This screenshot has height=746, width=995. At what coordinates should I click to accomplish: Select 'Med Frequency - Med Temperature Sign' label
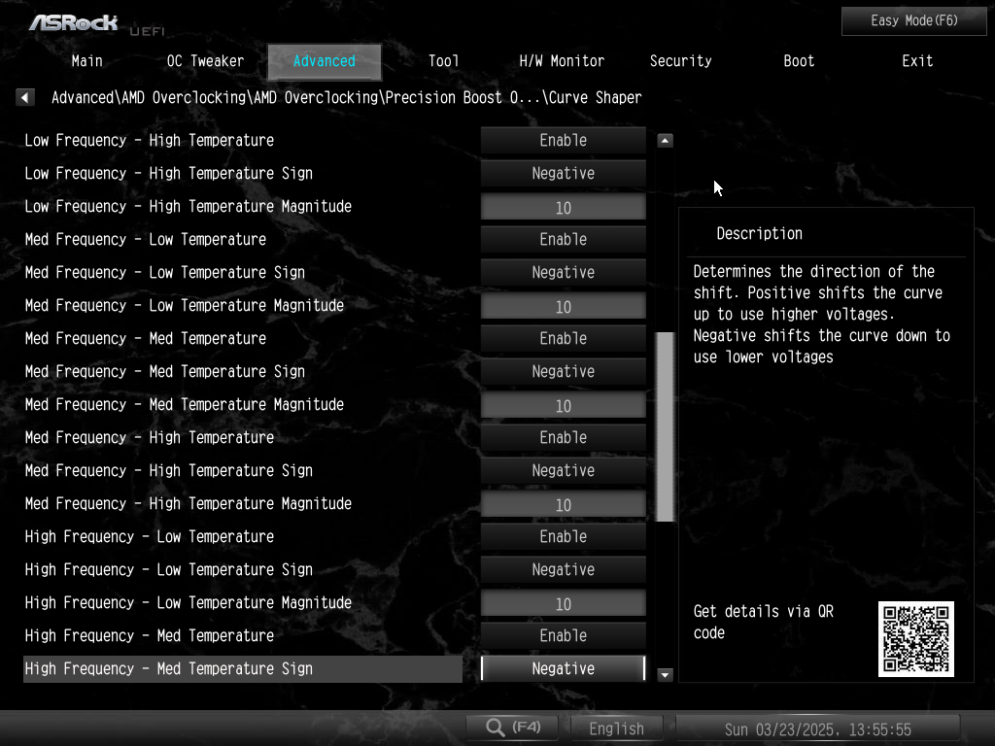[x=165, y=371]
